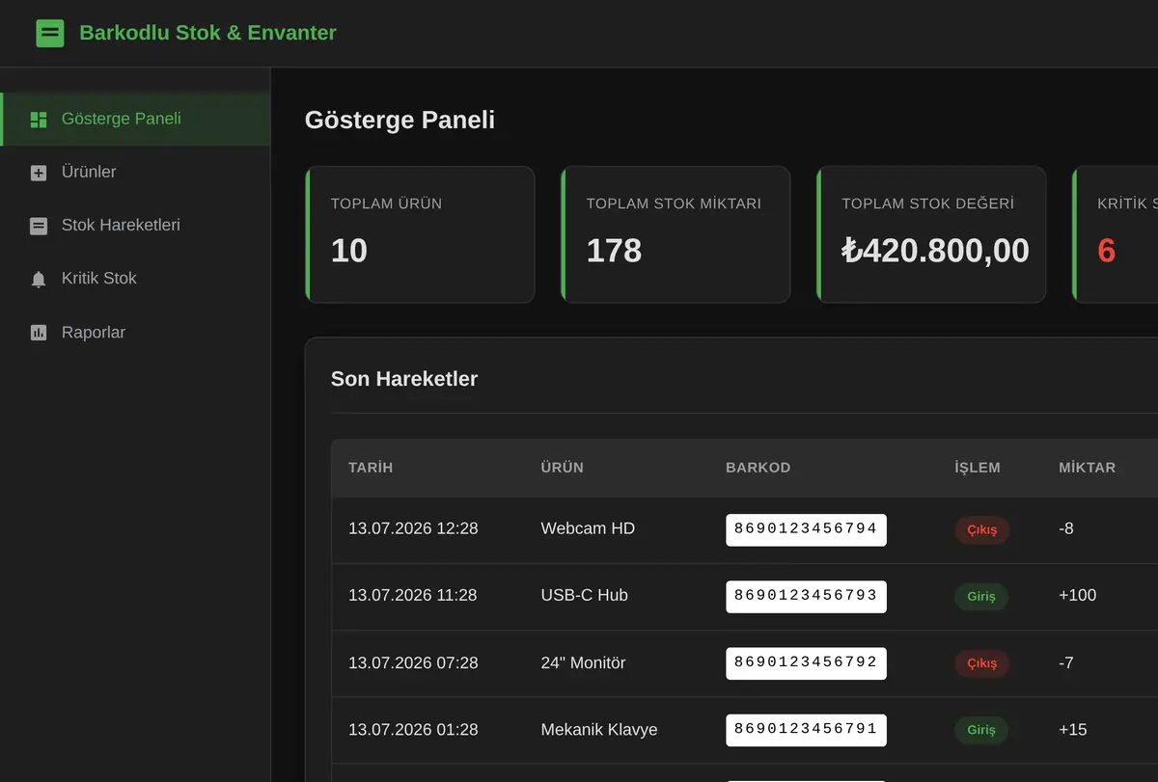Click the Son Hareketler heading
Viewport: 1158px width, 782px height.
[x=404, y=379]
